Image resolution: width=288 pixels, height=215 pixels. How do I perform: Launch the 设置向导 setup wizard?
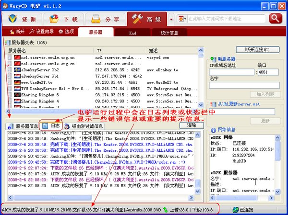click(x=41, y=32)
